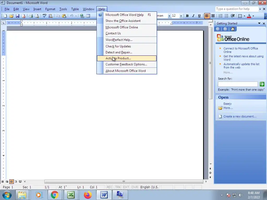Toggle REC in the status bar
The width and height of the screenshot is (267, 200).
[x=110, y=187]
